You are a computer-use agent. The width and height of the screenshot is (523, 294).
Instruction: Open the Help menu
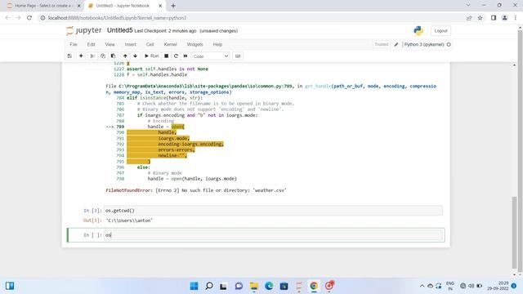pyautogui.click(x=217, y=44)
